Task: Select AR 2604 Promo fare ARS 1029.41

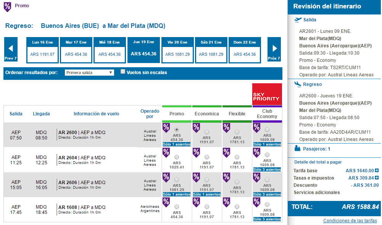Action: pyautogui.click(x=177, y=157)
